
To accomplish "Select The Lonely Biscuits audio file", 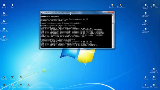I will pyautogui.click(x=145, y=30).
